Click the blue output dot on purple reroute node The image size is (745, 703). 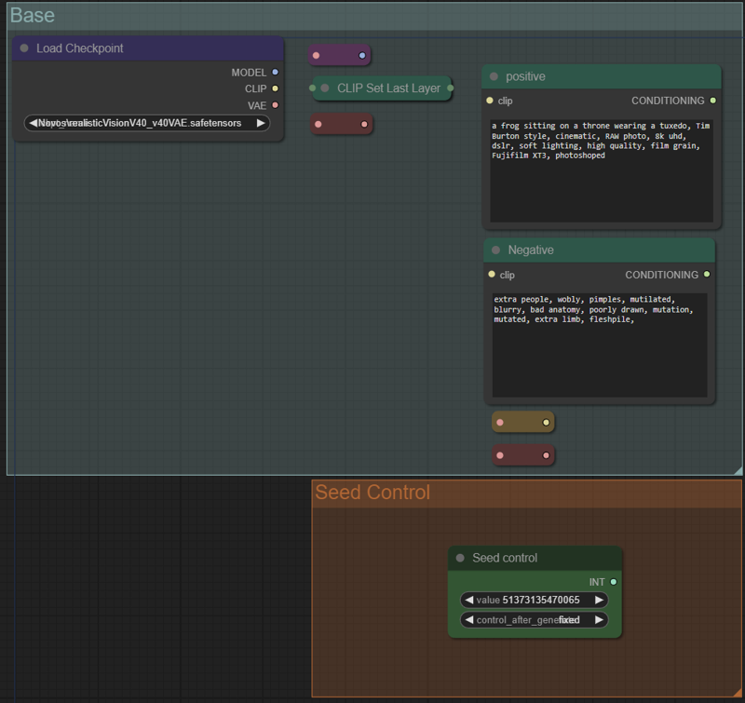(362, 56)
